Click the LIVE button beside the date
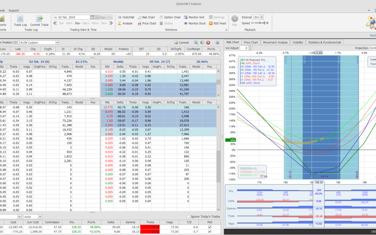Viewport: 376px width, 235px height. (x=109, y=17)
